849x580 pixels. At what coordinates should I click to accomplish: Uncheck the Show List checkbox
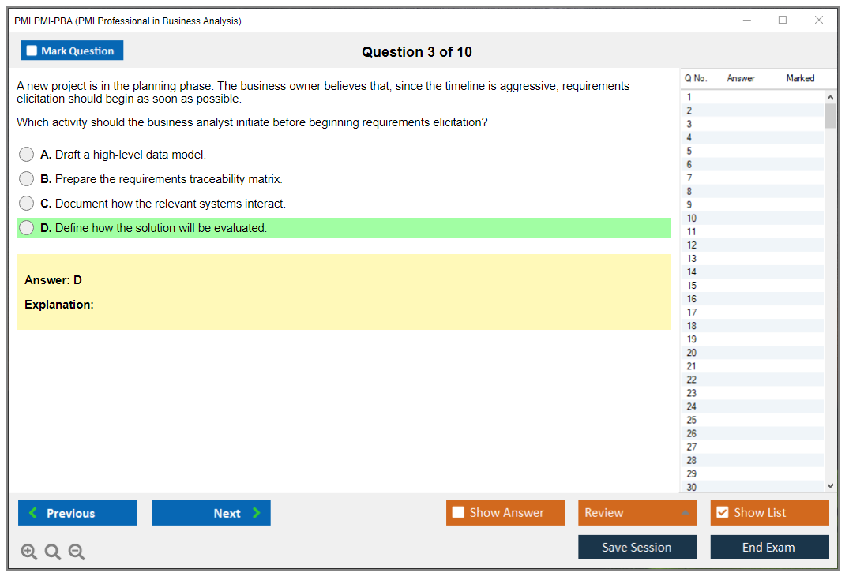(723, 513)
